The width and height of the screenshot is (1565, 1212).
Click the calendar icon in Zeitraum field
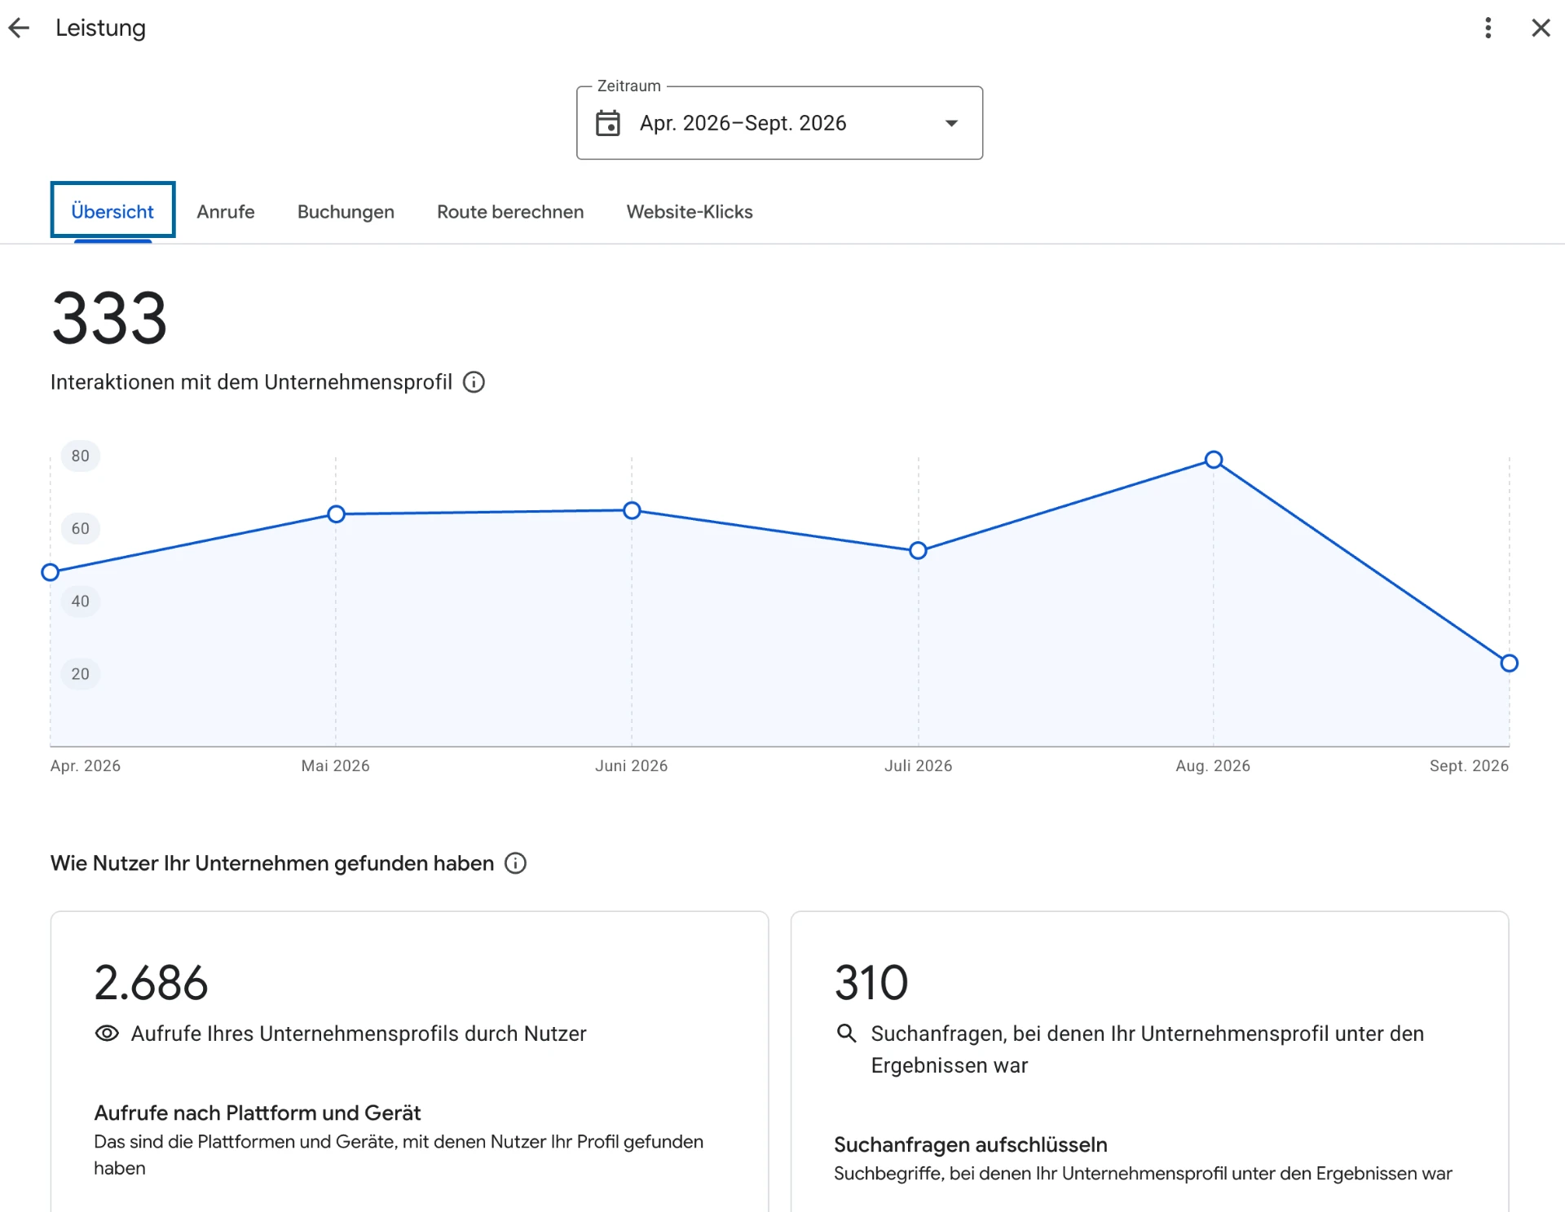point(608,123)
